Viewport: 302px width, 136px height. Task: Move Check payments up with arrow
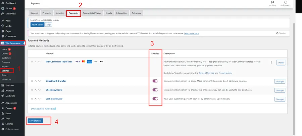[36, 90]
